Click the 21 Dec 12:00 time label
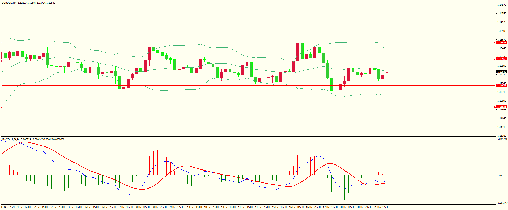Viewport: 508px width, 210px height. (381, 207)
